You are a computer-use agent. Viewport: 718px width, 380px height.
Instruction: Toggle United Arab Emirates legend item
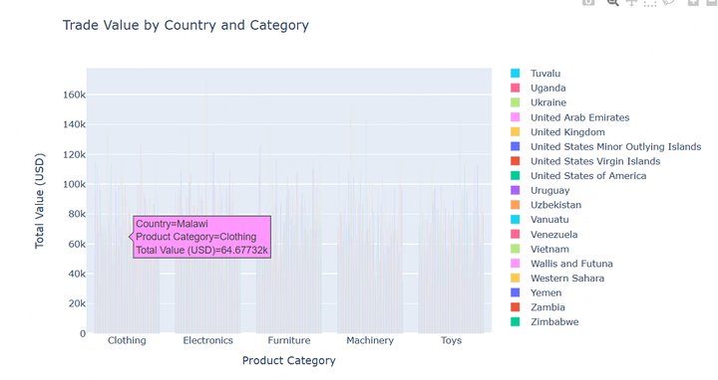coord(570,117)
